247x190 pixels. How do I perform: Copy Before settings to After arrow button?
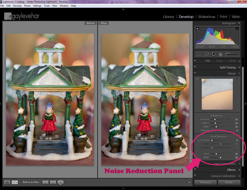pos(45,182)
